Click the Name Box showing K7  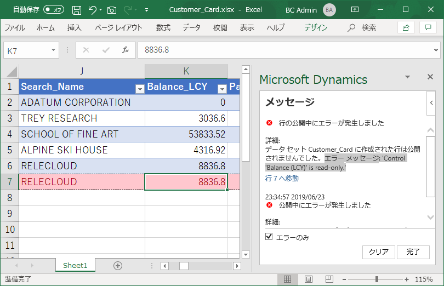(27, 50)
